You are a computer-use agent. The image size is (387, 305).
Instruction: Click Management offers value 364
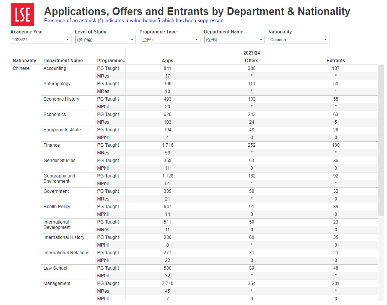251,283
